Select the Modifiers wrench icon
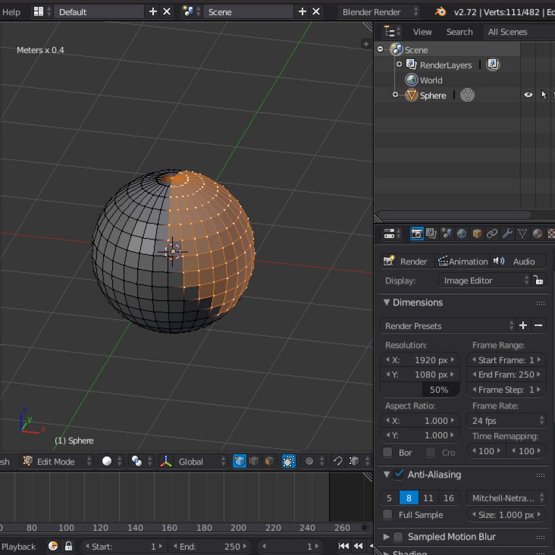The width and height of the screenshot is (555, 555). click(507, 234)
